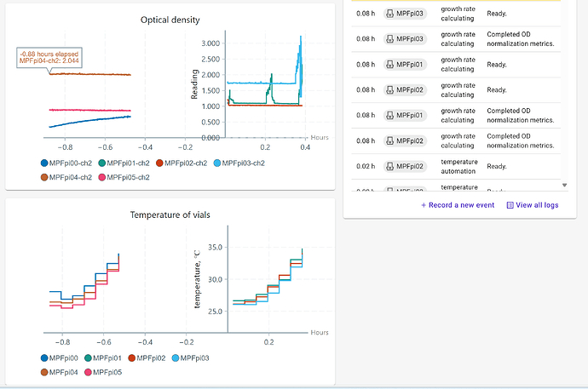The height and width of the screenshot is (389, 588).
Task: Click the Temperature of vials chart title
Action: pyautogui.click(x=170, y=215)
